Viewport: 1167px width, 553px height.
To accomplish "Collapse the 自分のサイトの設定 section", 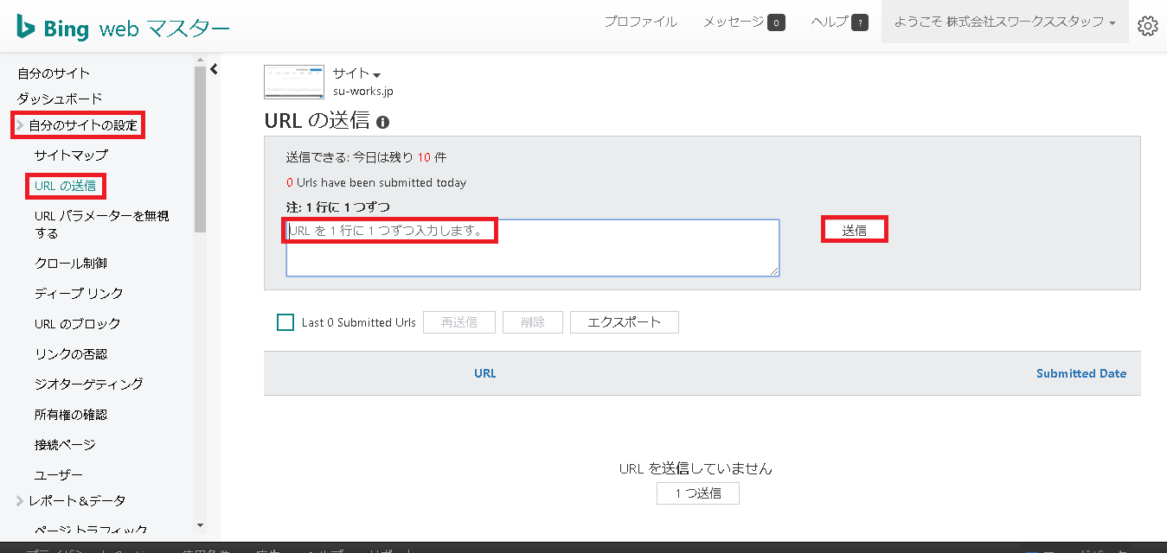I will click(20, 125).
